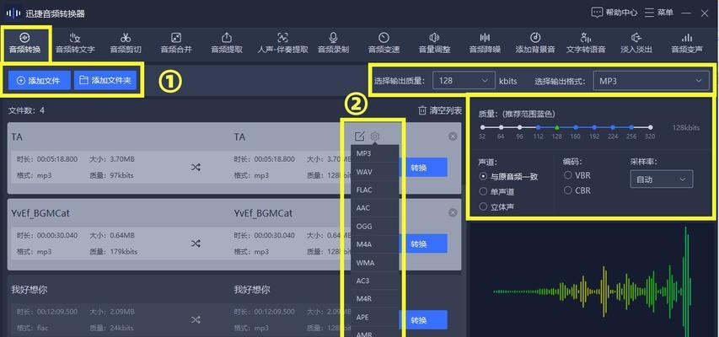Open the 文字转语音 text-to-speech tool

586,43
